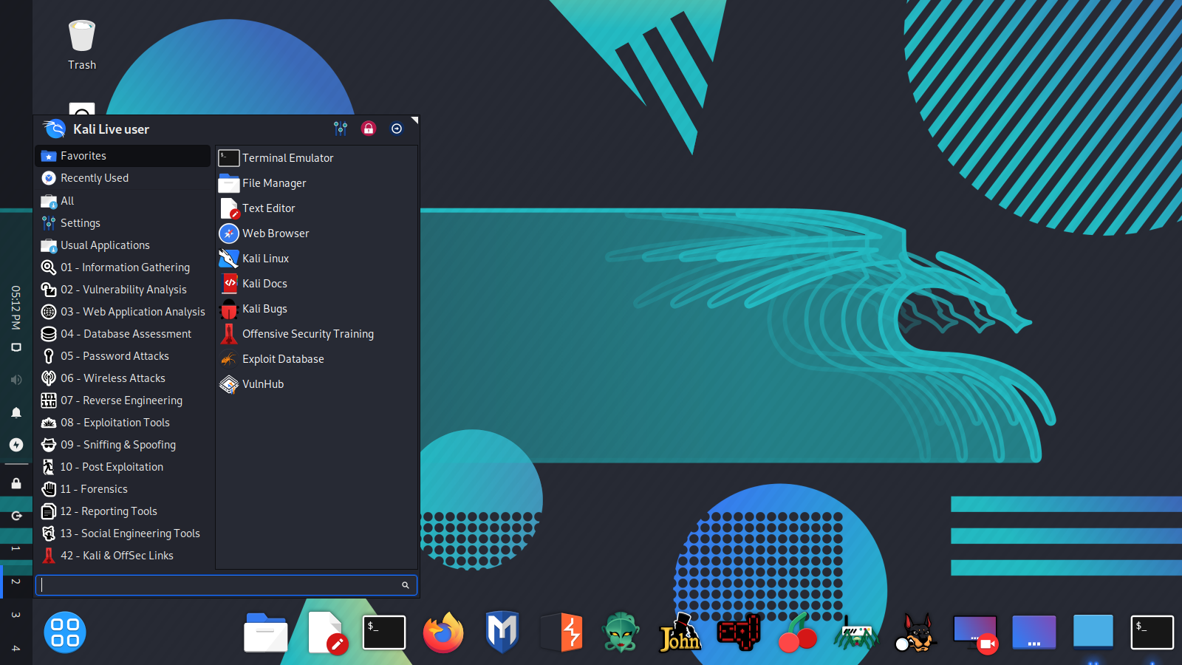Open Burp Suite from the dock

click(x=561, y=632)
